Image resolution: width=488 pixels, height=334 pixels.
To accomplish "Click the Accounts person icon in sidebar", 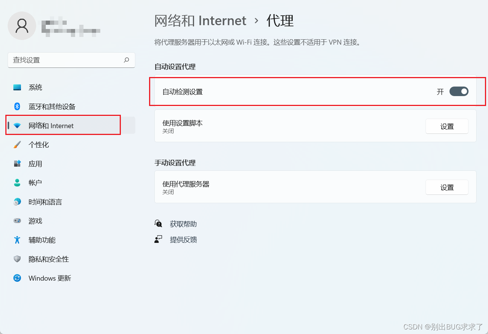I will click(x=17, y=183).
